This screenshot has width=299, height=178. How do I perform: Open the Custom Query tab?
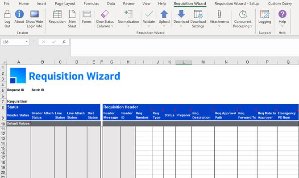[280, 4]
